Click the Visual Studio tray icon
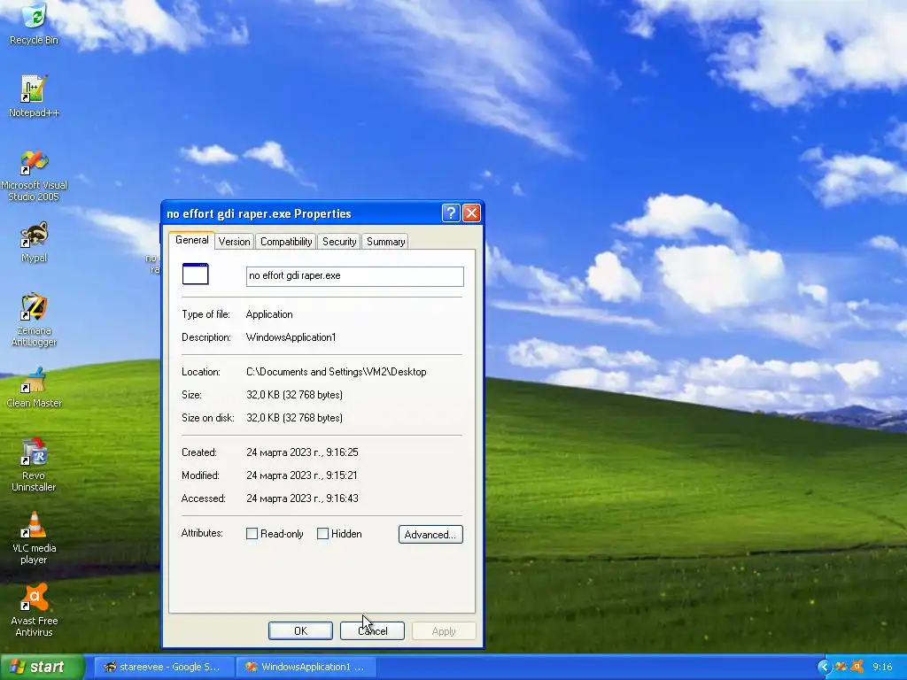 tap(841, 667)
